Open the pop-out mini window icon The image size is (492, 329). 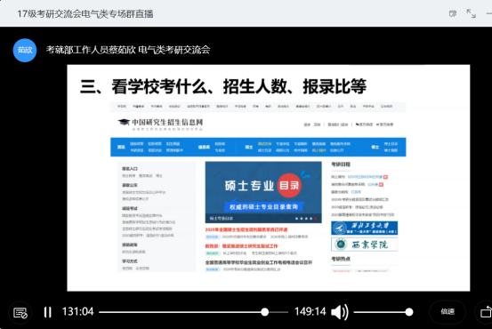[453, 13]
